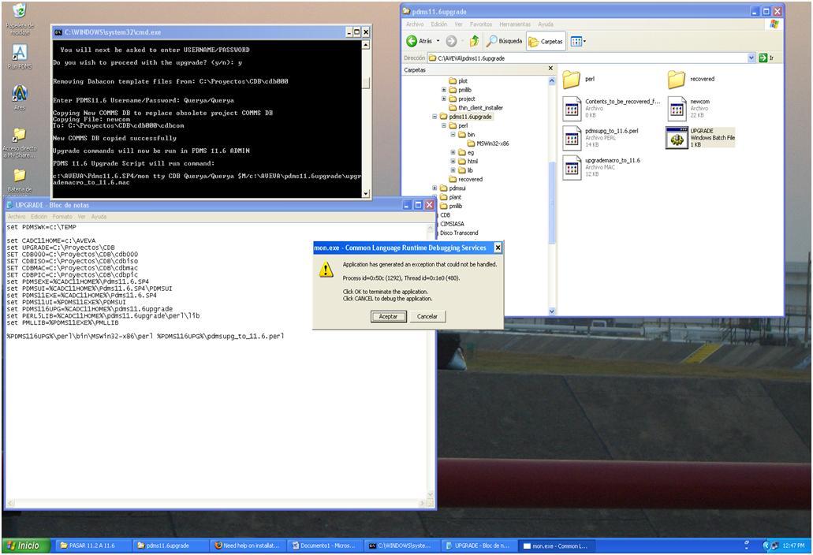This screenshot has width=813, height=555.
Task: Open Edición menu in Explorer window
Action: (x=438, y=24)
